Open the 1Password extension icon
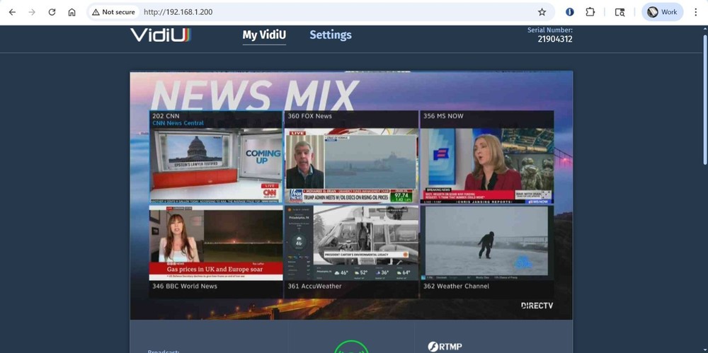708x353 pixels. click(x=570, y=12)
